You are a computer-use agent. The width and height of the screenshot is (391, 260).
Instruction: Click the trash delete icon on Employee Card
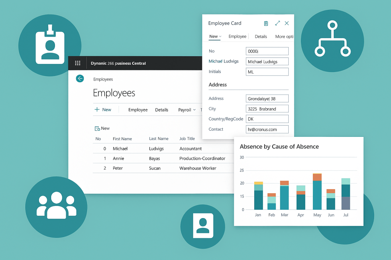266,23
